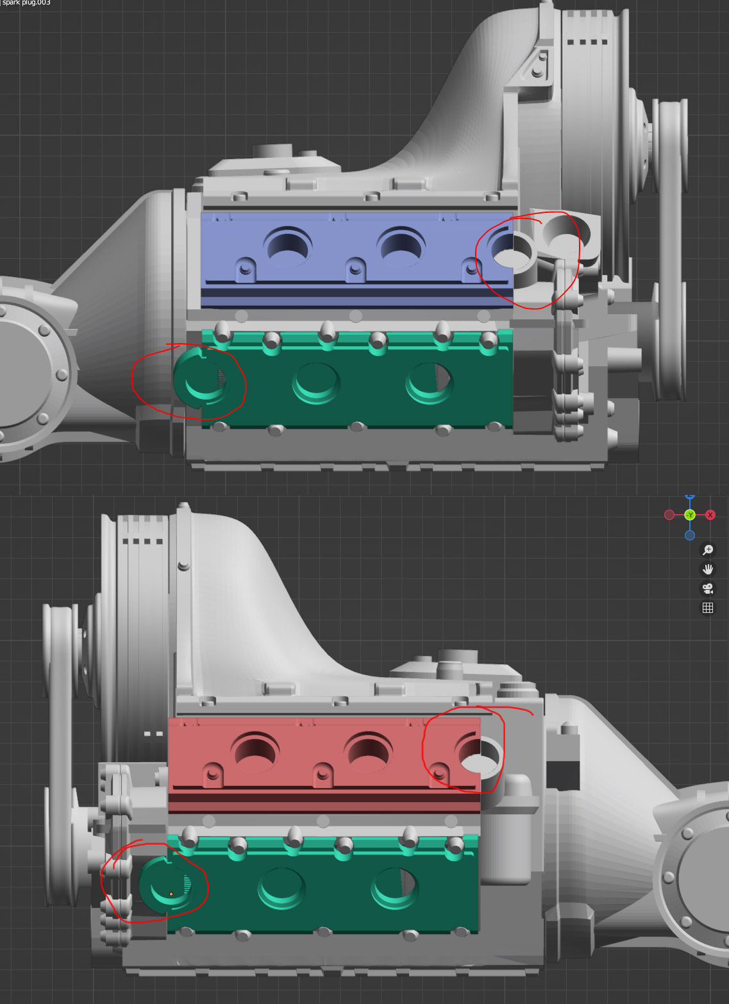729x1004 pixels.
Task: Click the hand icon to pan the view
Action: click(x=708, y=569)
